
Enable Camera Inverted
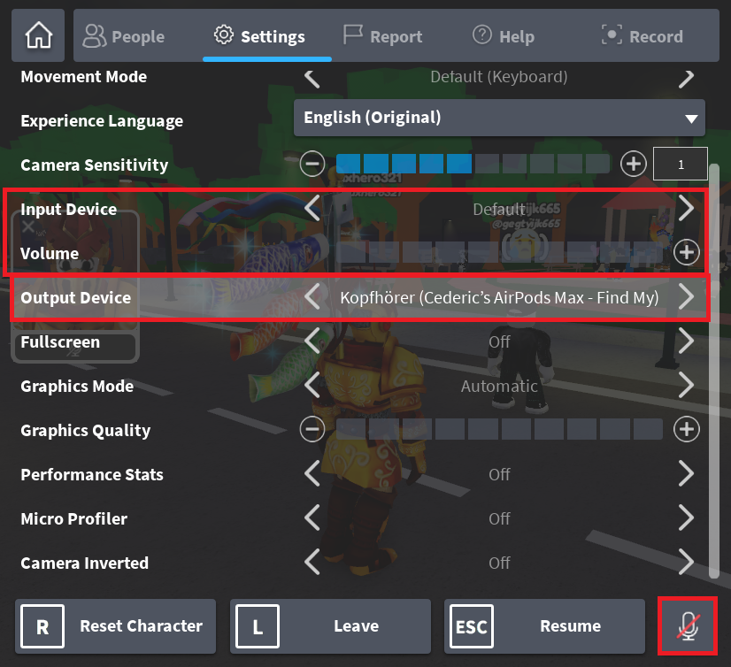pos(685,563)
